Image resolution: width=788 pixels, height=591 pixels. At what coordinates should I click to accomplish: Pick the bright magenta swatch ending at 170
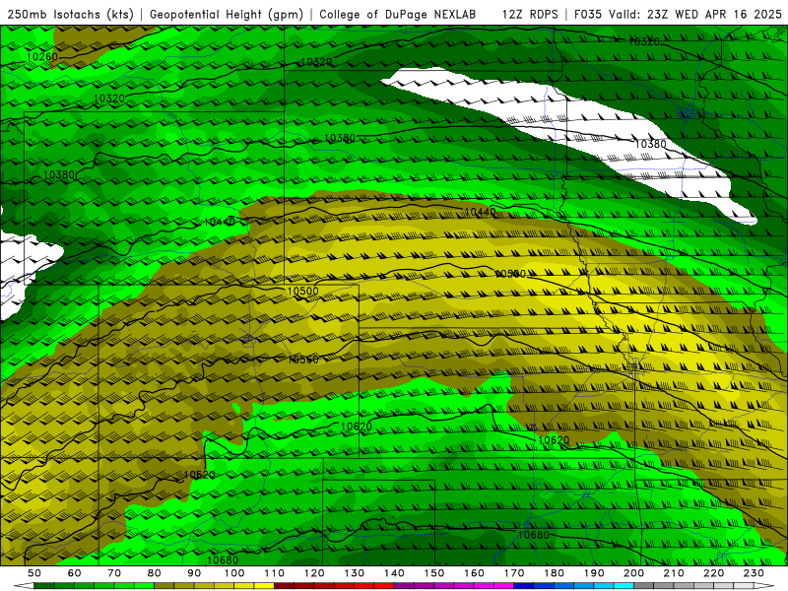click(503, 586)
